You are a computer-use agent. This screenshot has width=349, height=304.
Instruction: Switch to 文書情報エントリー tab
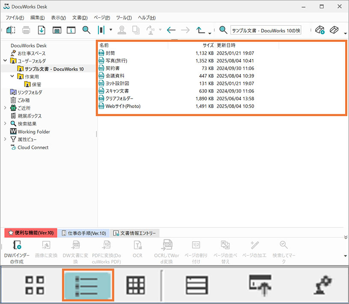click(x=135, y=233)
